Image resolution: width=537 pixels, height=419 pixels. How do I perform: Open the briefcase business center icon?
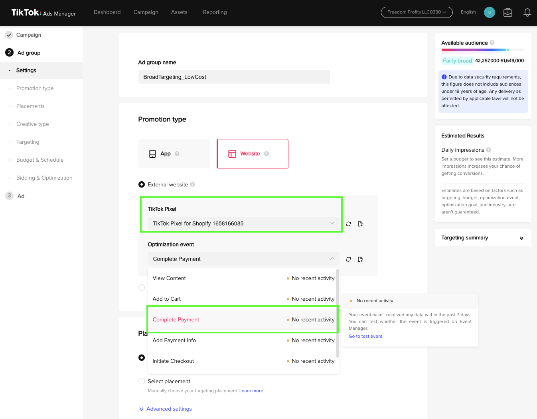click(x=507, y=12)
